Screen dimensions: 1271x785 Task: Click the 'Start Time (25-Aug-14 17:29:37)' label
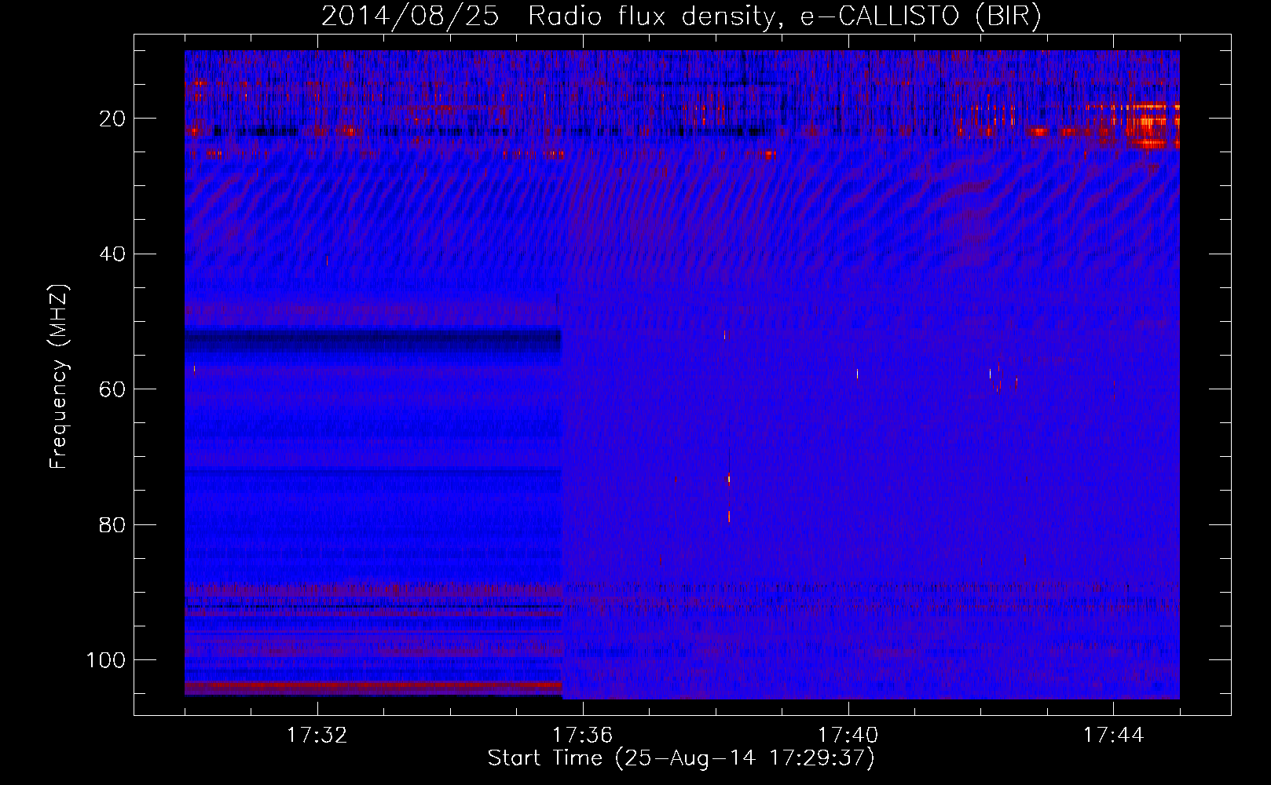[x=681, y=758]
